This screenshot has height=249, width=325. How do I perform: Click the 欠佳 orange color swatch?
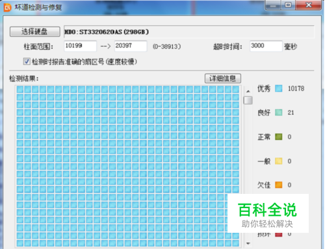278,185
